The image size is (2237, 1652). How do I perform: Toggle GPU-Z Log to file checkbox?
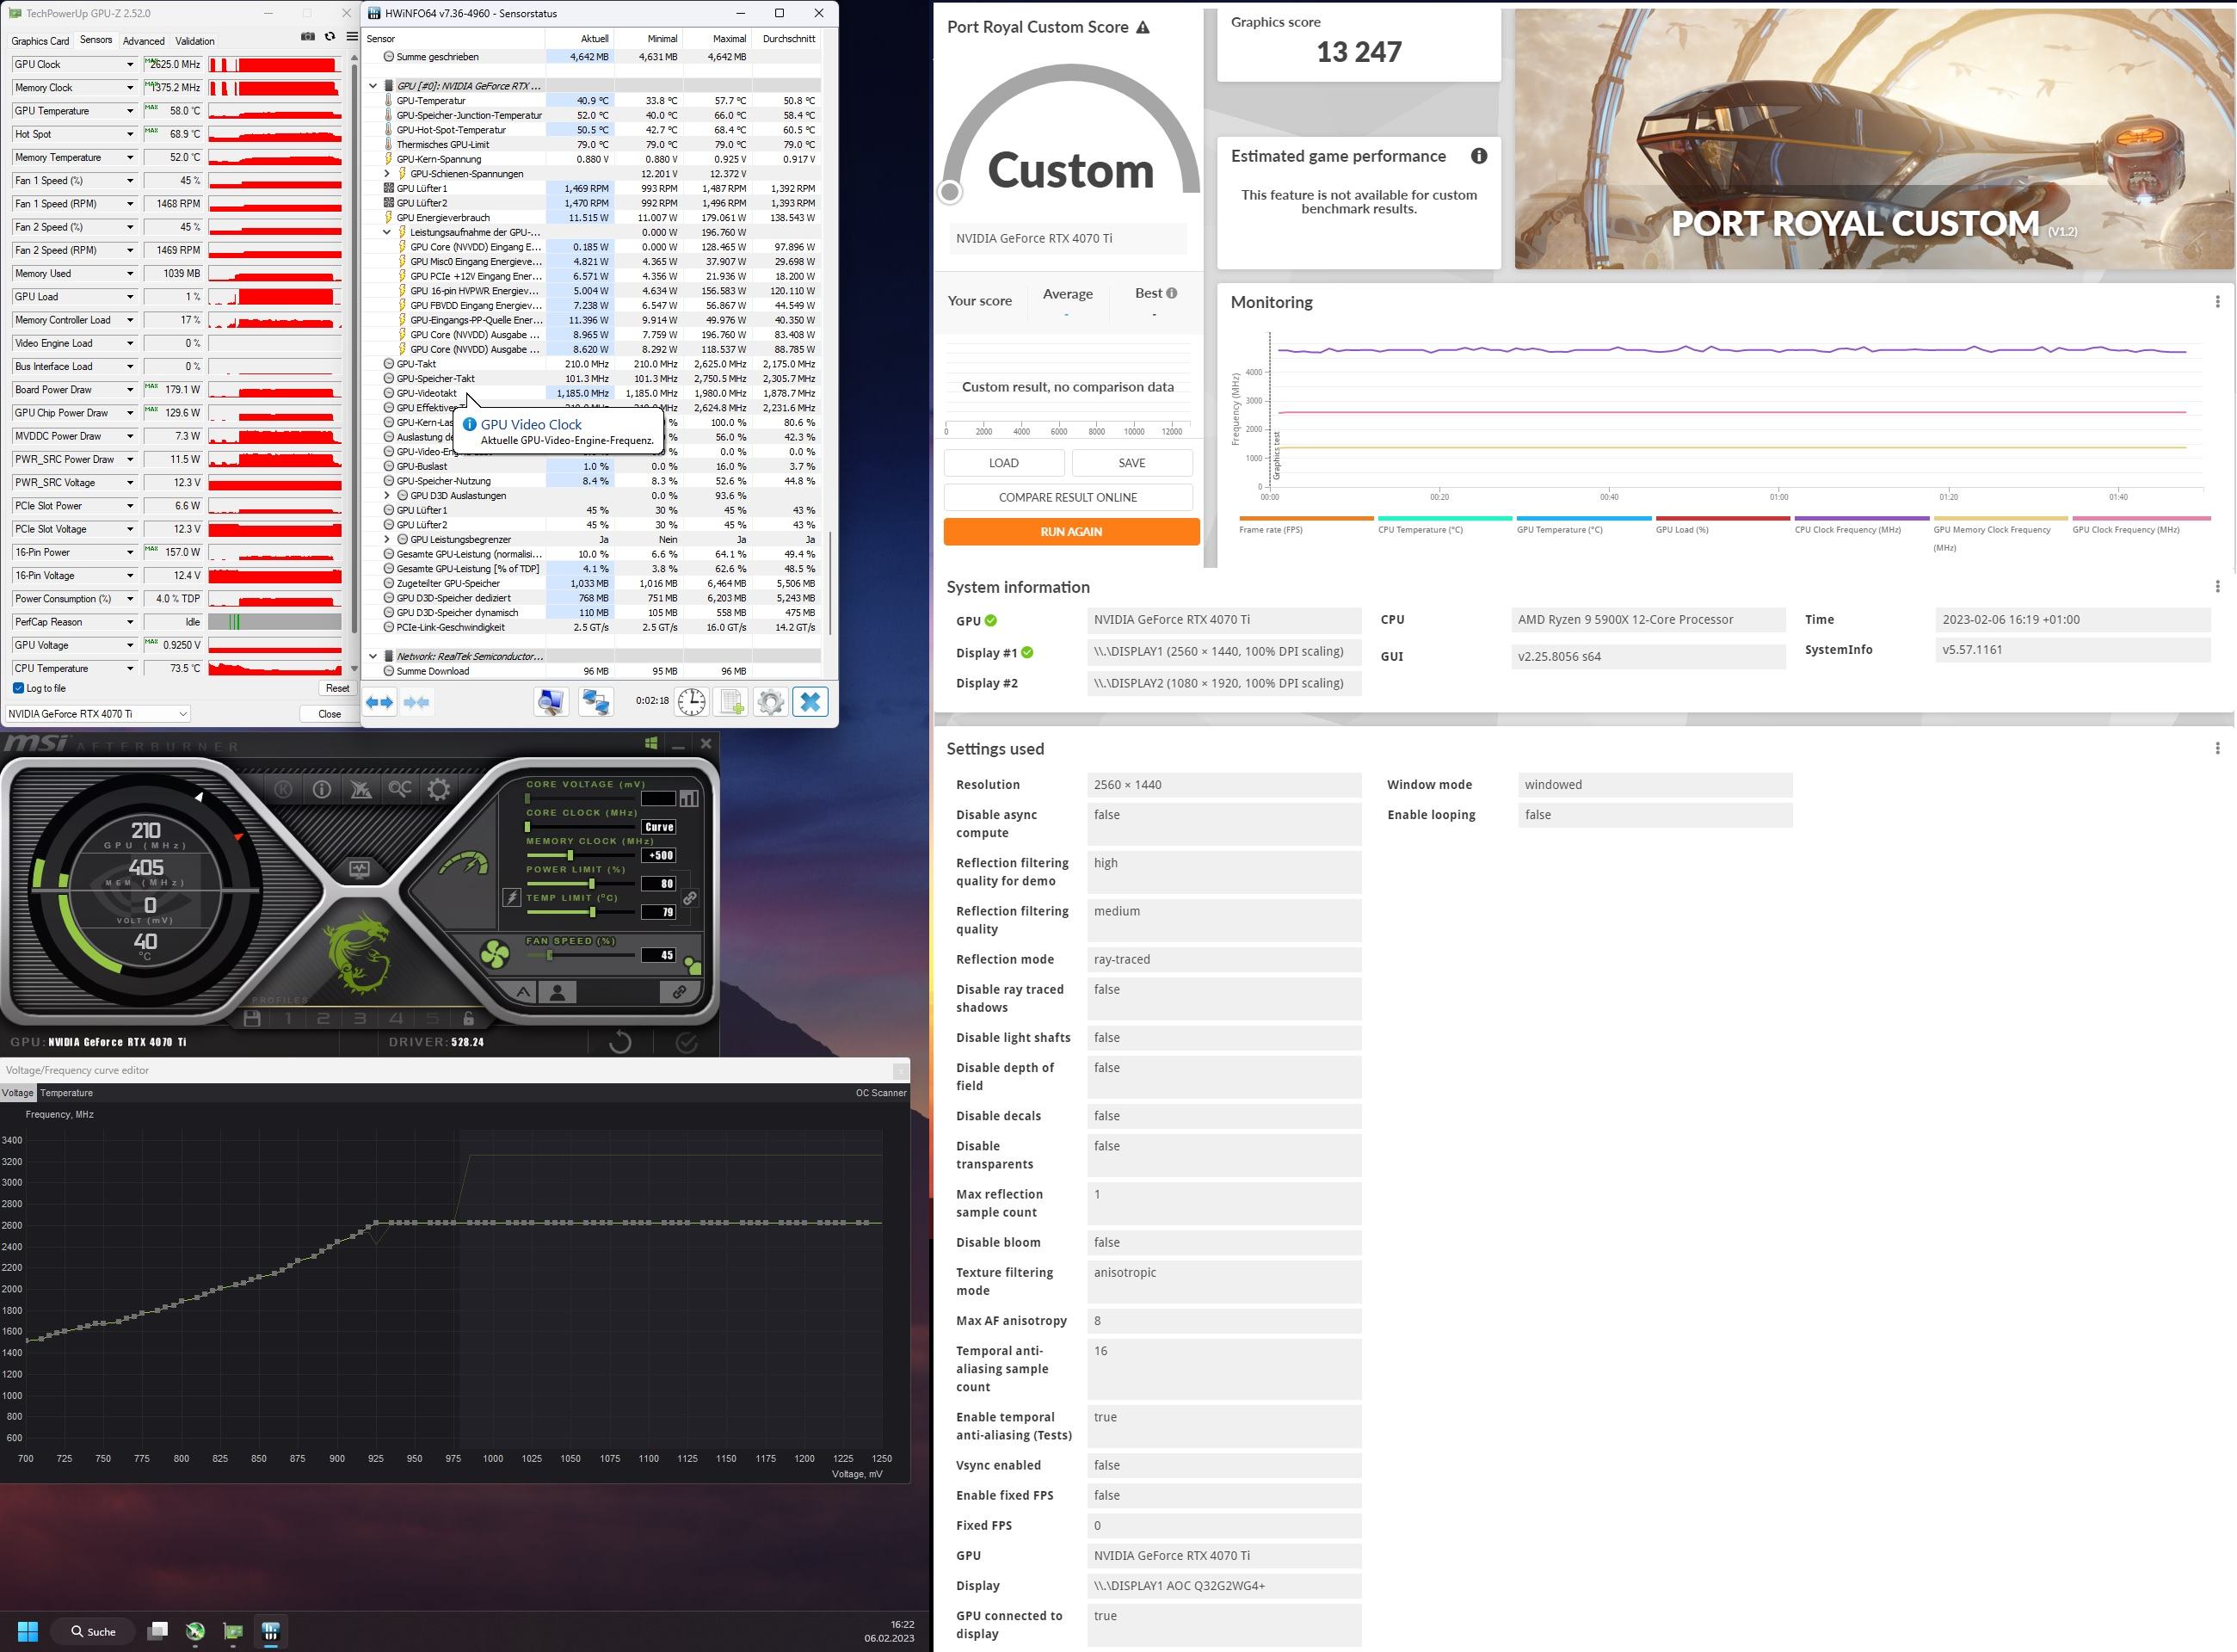pyautogui.click(x=18, y=688)
